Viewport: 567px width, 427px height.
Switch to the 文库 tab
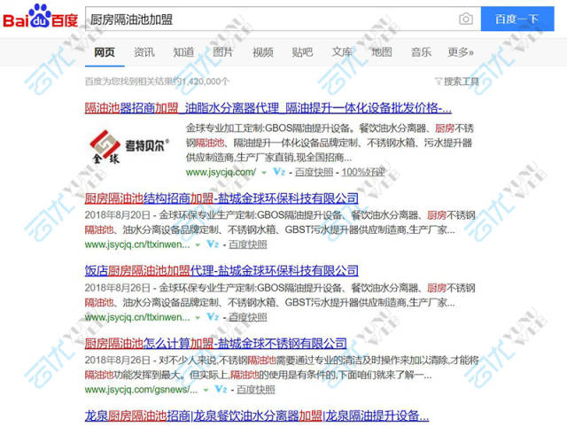tap(342, 52)
